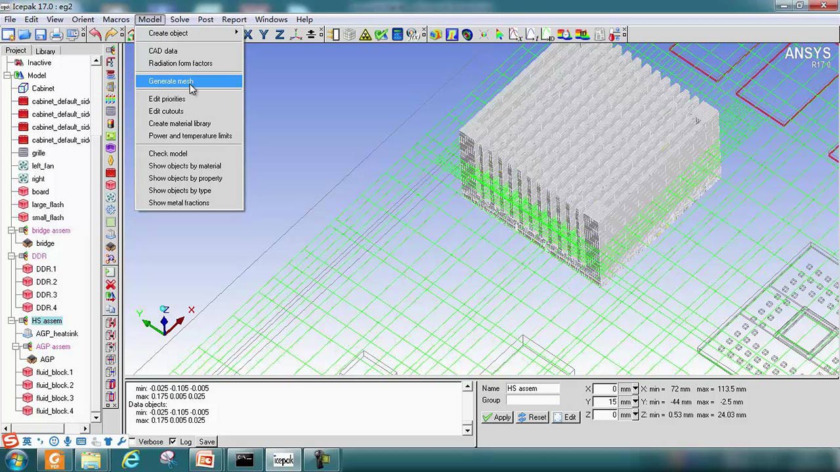840x472 pixels.
Task: Open the f(x) parameters icon
Action: click(413, 35)
